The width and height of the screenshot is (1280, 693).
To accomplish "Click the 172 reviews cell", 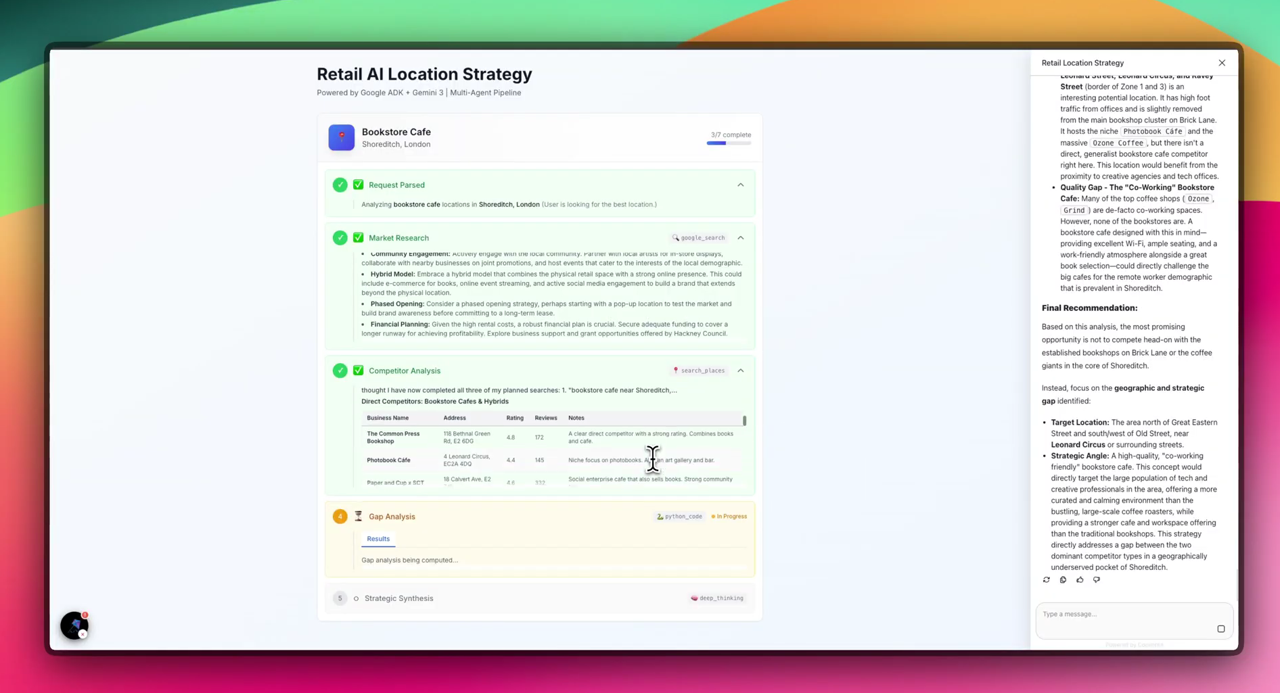I will [539, 437].
